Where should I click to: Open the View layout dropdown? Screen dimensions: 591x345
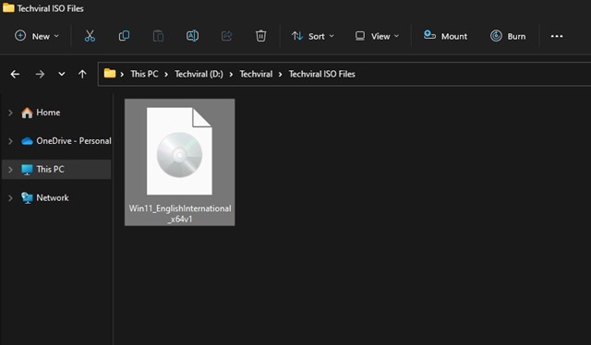pos(377,36)
